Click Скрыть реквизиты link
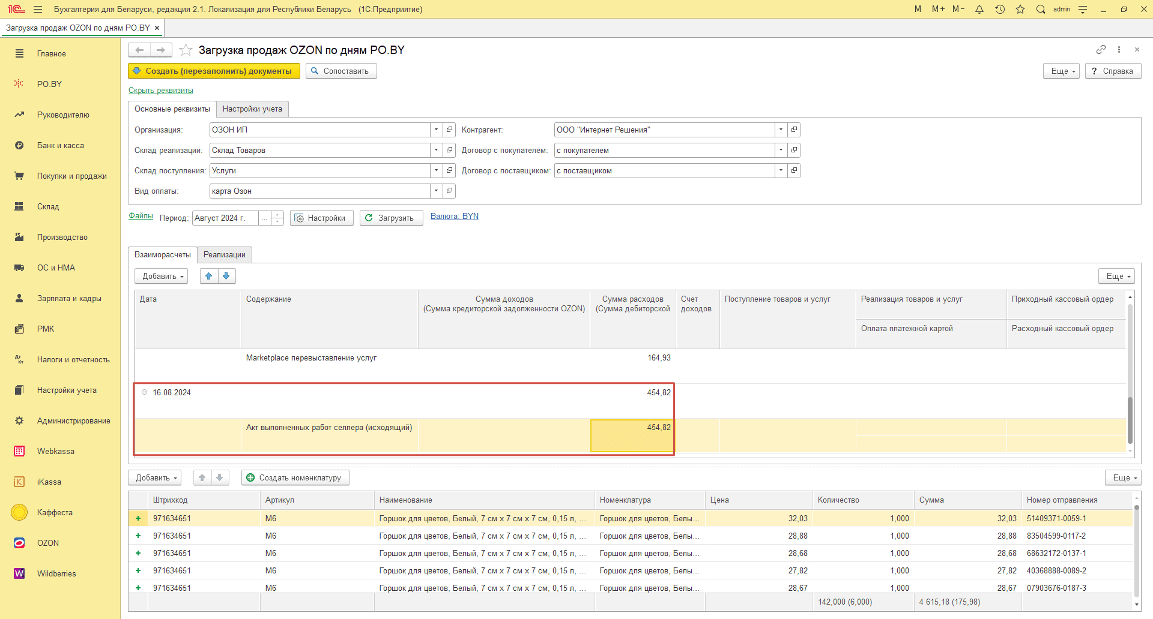This screenshot has width=1153, height=619. (x=160, y=91)
